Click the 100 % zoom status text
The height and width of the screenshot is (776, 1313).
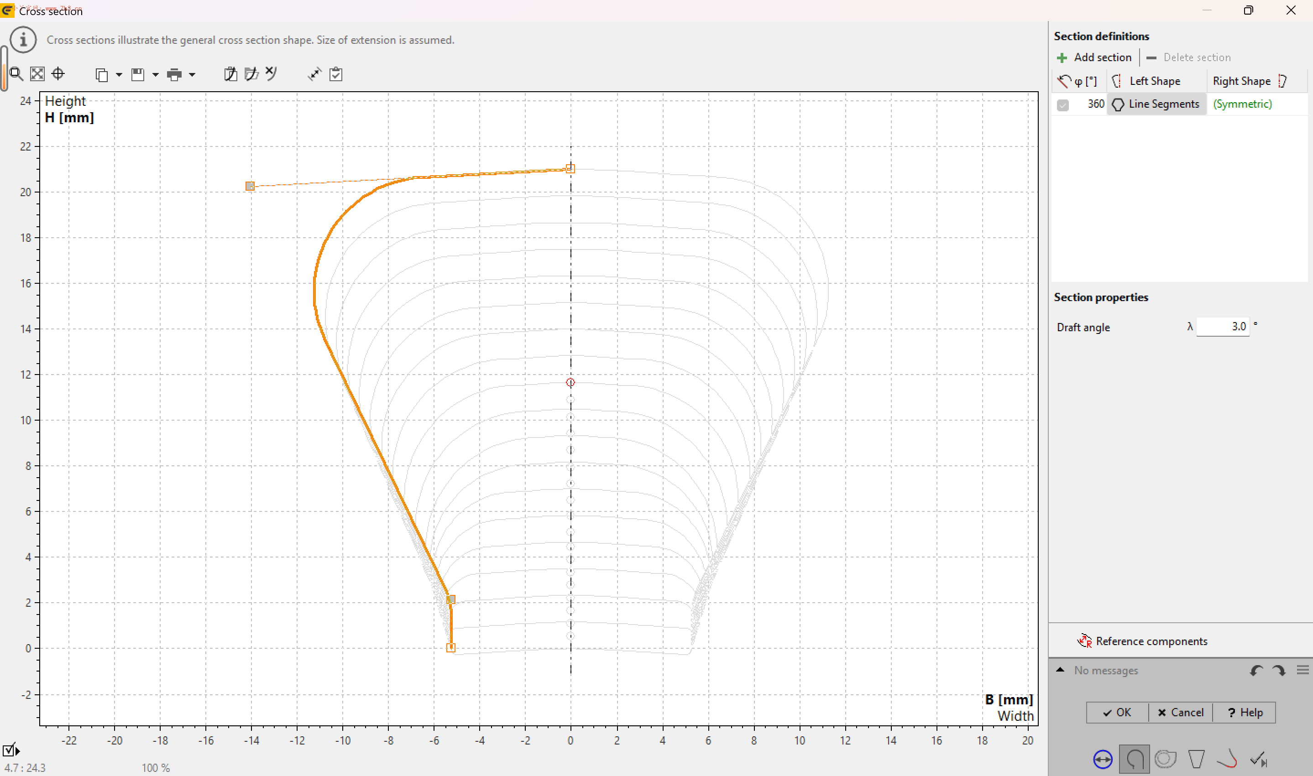tap(155, 768)
